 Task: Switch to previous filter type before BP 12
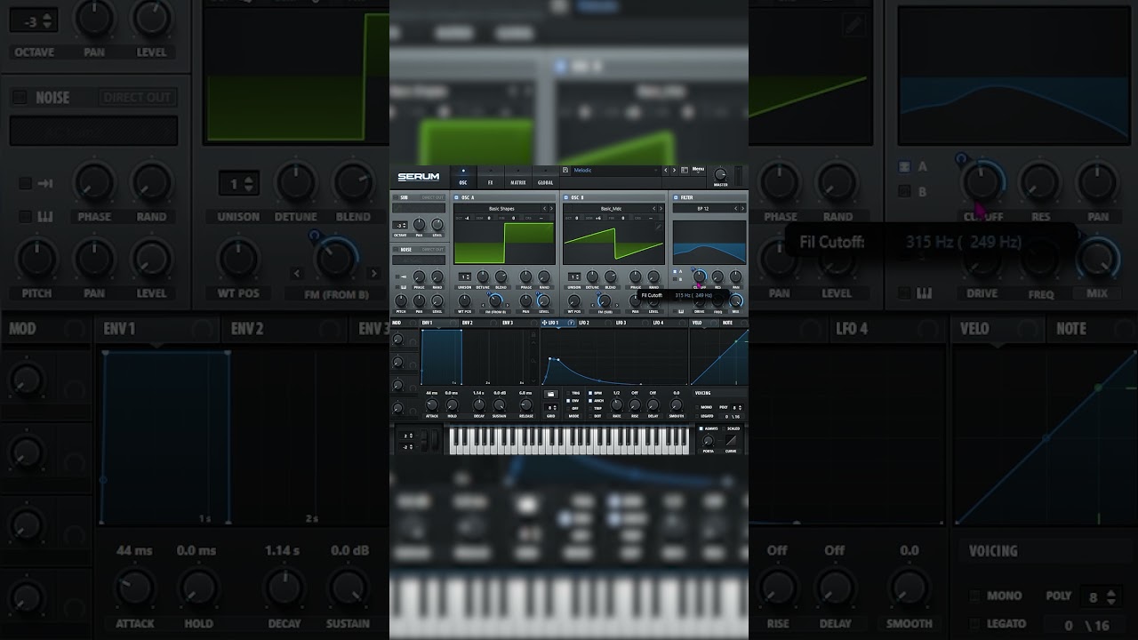click(x=735, y=209)
